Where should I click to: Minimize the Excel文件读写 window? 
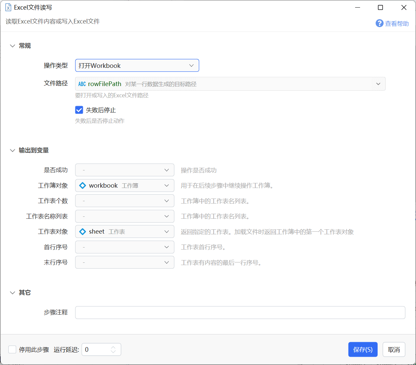pyautogui.click(x=357, y=7)
